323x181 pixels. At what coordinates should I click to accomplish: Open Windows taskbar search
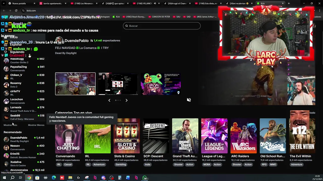coord(12,178)
